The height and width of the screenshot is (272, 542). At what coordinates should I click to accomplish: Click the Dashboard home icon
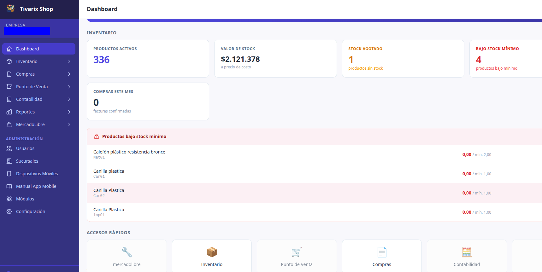coord(9,49)
